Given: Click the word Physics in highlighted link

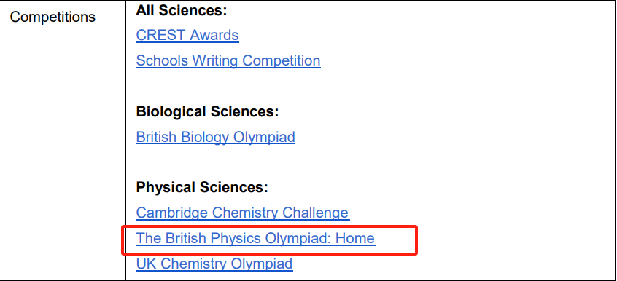Looking at the screenshot, I should click(x=236, y=238).
